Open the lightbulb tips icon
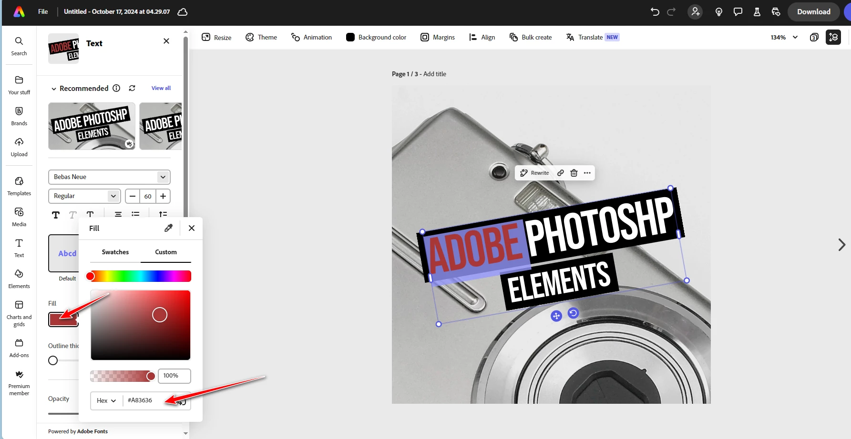 (x=719, y=12)
